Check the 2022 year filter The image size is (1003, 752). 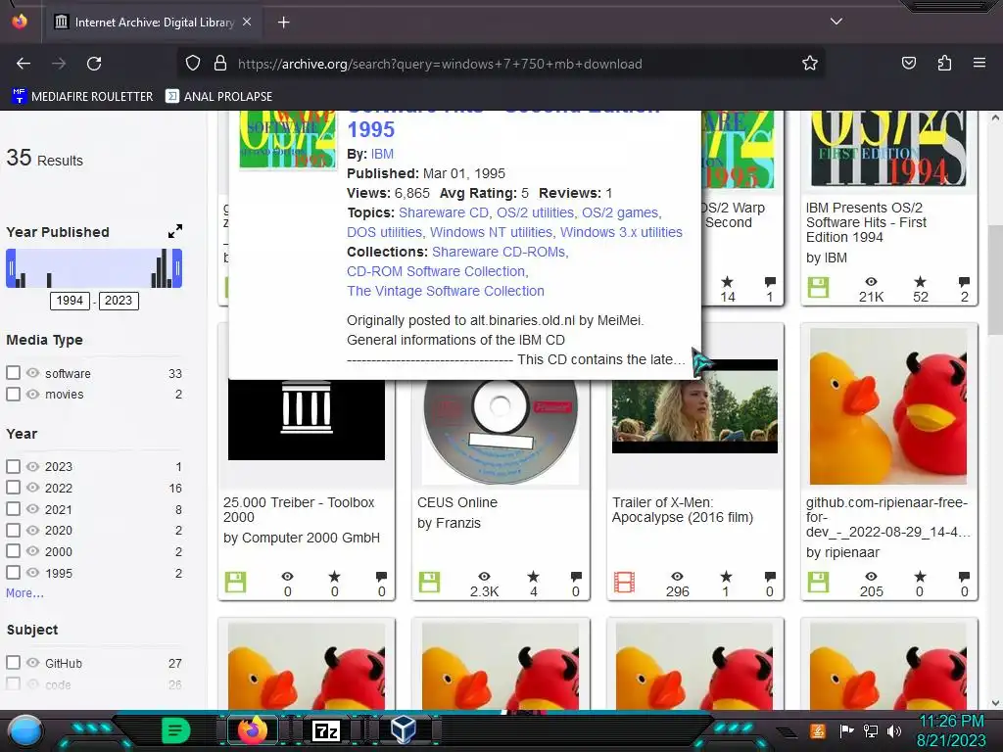coord(13,488)
